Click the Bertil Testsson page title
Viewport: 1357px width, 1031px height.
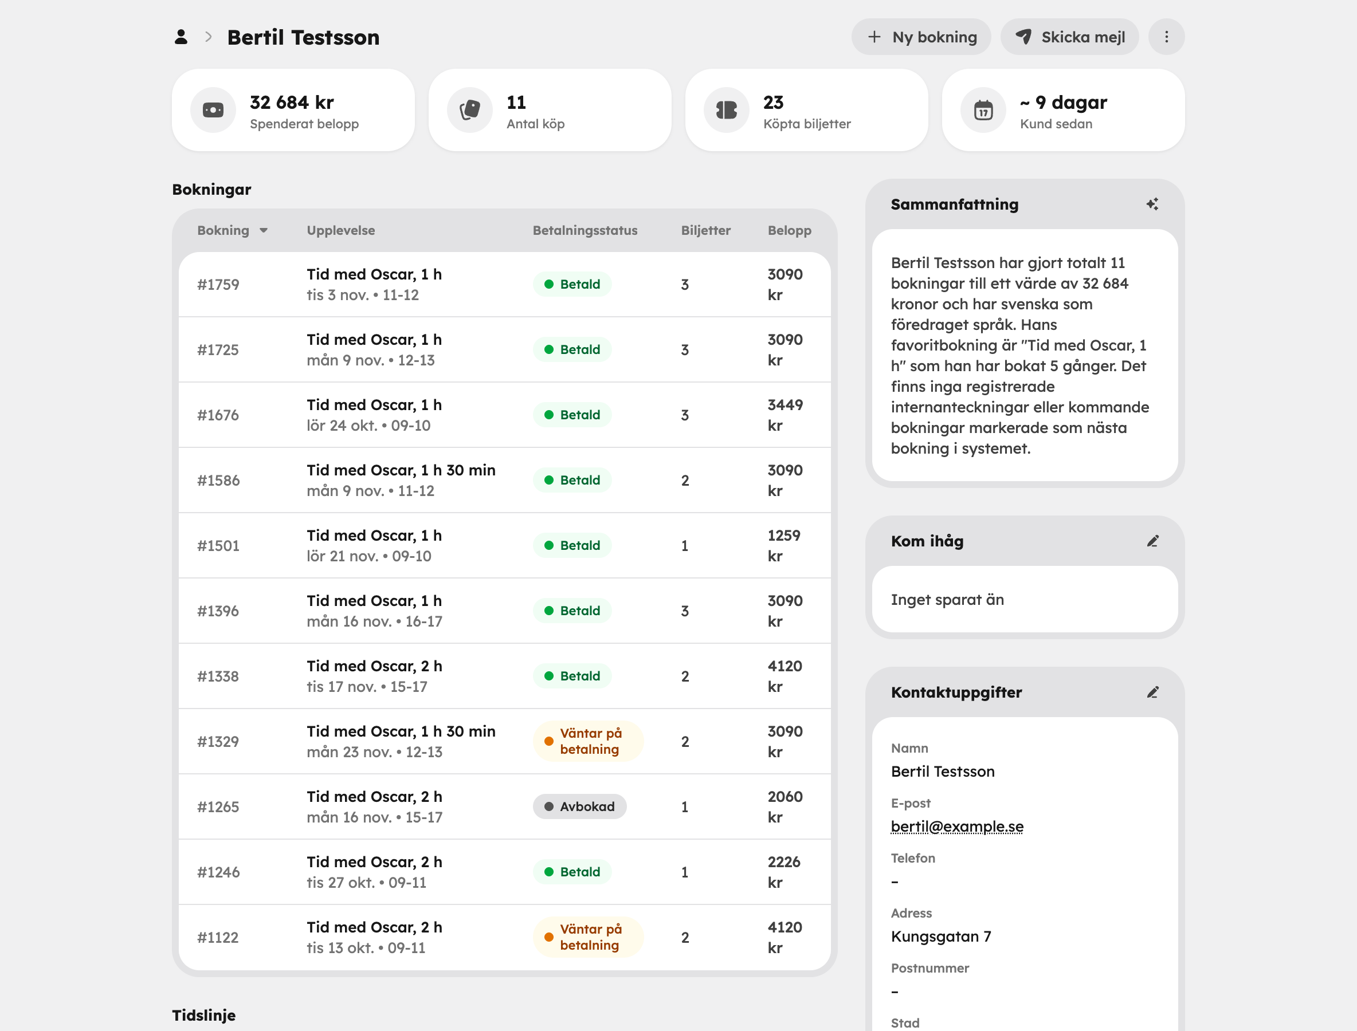[303, 37]
